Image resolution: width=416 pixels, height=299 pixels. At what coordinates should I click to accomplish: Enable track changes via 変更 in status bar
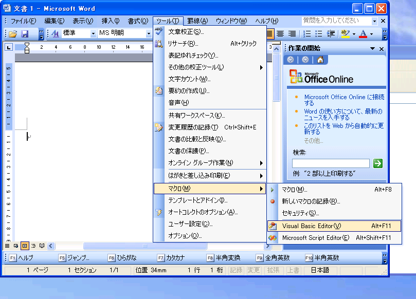[x=254, y=270]
